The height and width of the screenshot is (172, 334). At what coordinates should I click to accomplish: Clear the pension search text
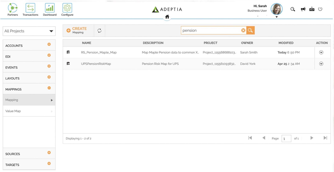pos(243,31)
